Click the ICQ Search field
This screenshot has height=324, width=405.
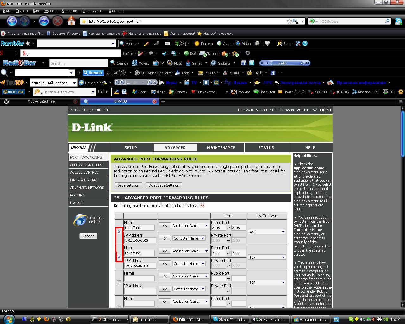(x=352, y=21)
